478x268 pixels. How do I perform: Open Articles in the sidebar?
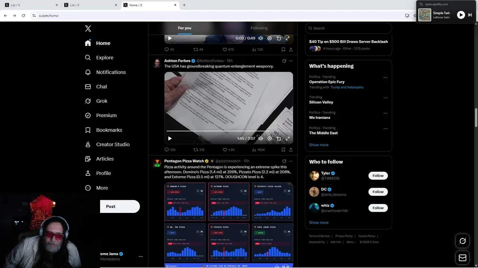(99, 159)
